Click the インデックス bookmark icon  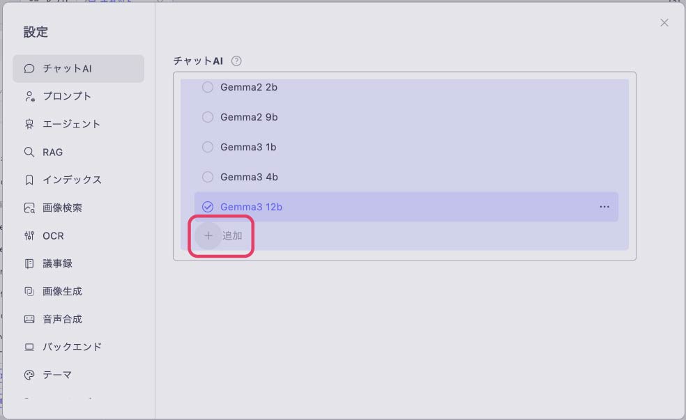click(x=29, y=180)
